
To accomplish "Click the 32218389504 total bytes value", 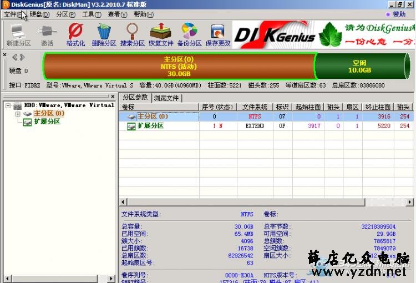I will (378, 227).
